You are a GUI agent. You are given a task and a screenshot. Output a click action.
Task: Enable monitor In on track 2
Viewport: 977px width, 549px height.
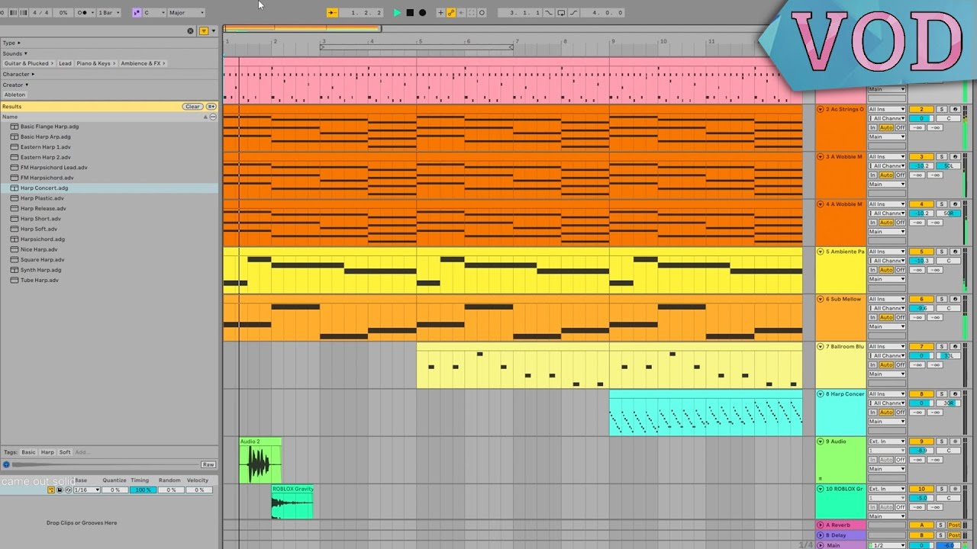click(x=872, y=128)
